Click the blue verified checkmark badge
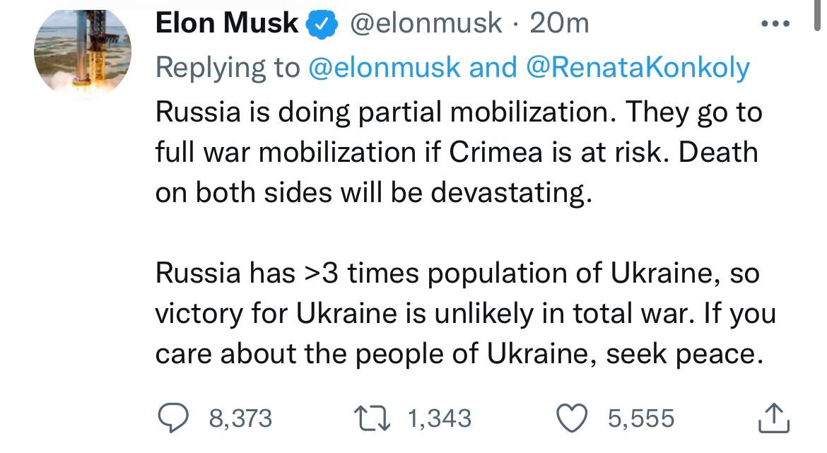This screenshot has height=453, width=827. (x=319, y=21)
